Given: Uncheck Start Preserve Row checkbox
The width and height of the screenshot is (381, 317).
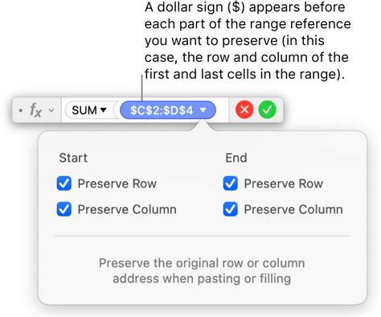Looking at the screenshot, I should click(64, 183).
